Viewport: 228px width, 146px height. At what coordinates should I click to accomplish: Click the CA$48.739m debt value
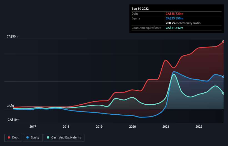click(174, 14)
